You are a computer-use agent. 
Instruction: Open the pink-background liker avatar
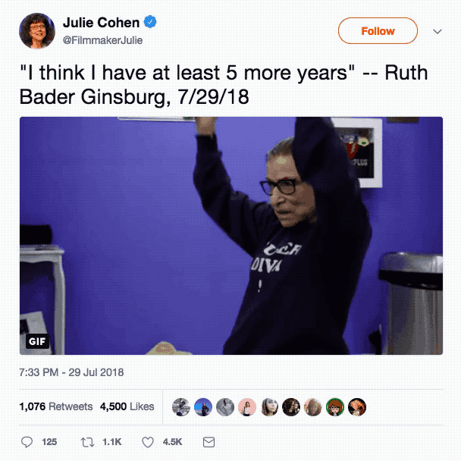pos(247,407)
